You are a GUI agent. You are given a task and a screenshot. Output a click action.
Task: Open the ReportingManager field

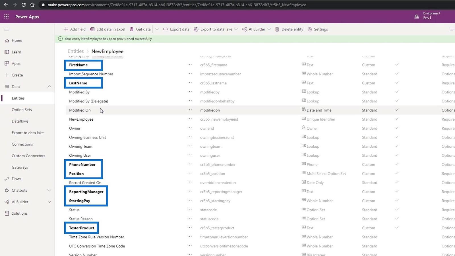click(86, 192)
